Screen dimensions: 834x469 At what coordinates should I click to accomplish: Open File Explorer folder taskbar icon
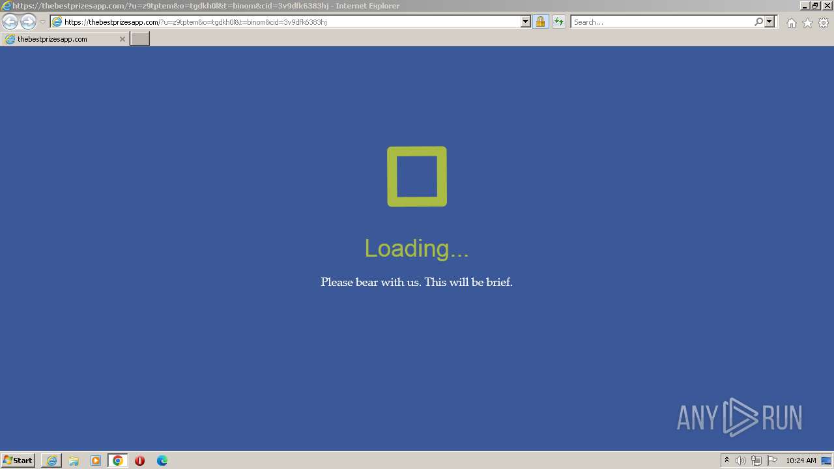(x=74, y=461)
